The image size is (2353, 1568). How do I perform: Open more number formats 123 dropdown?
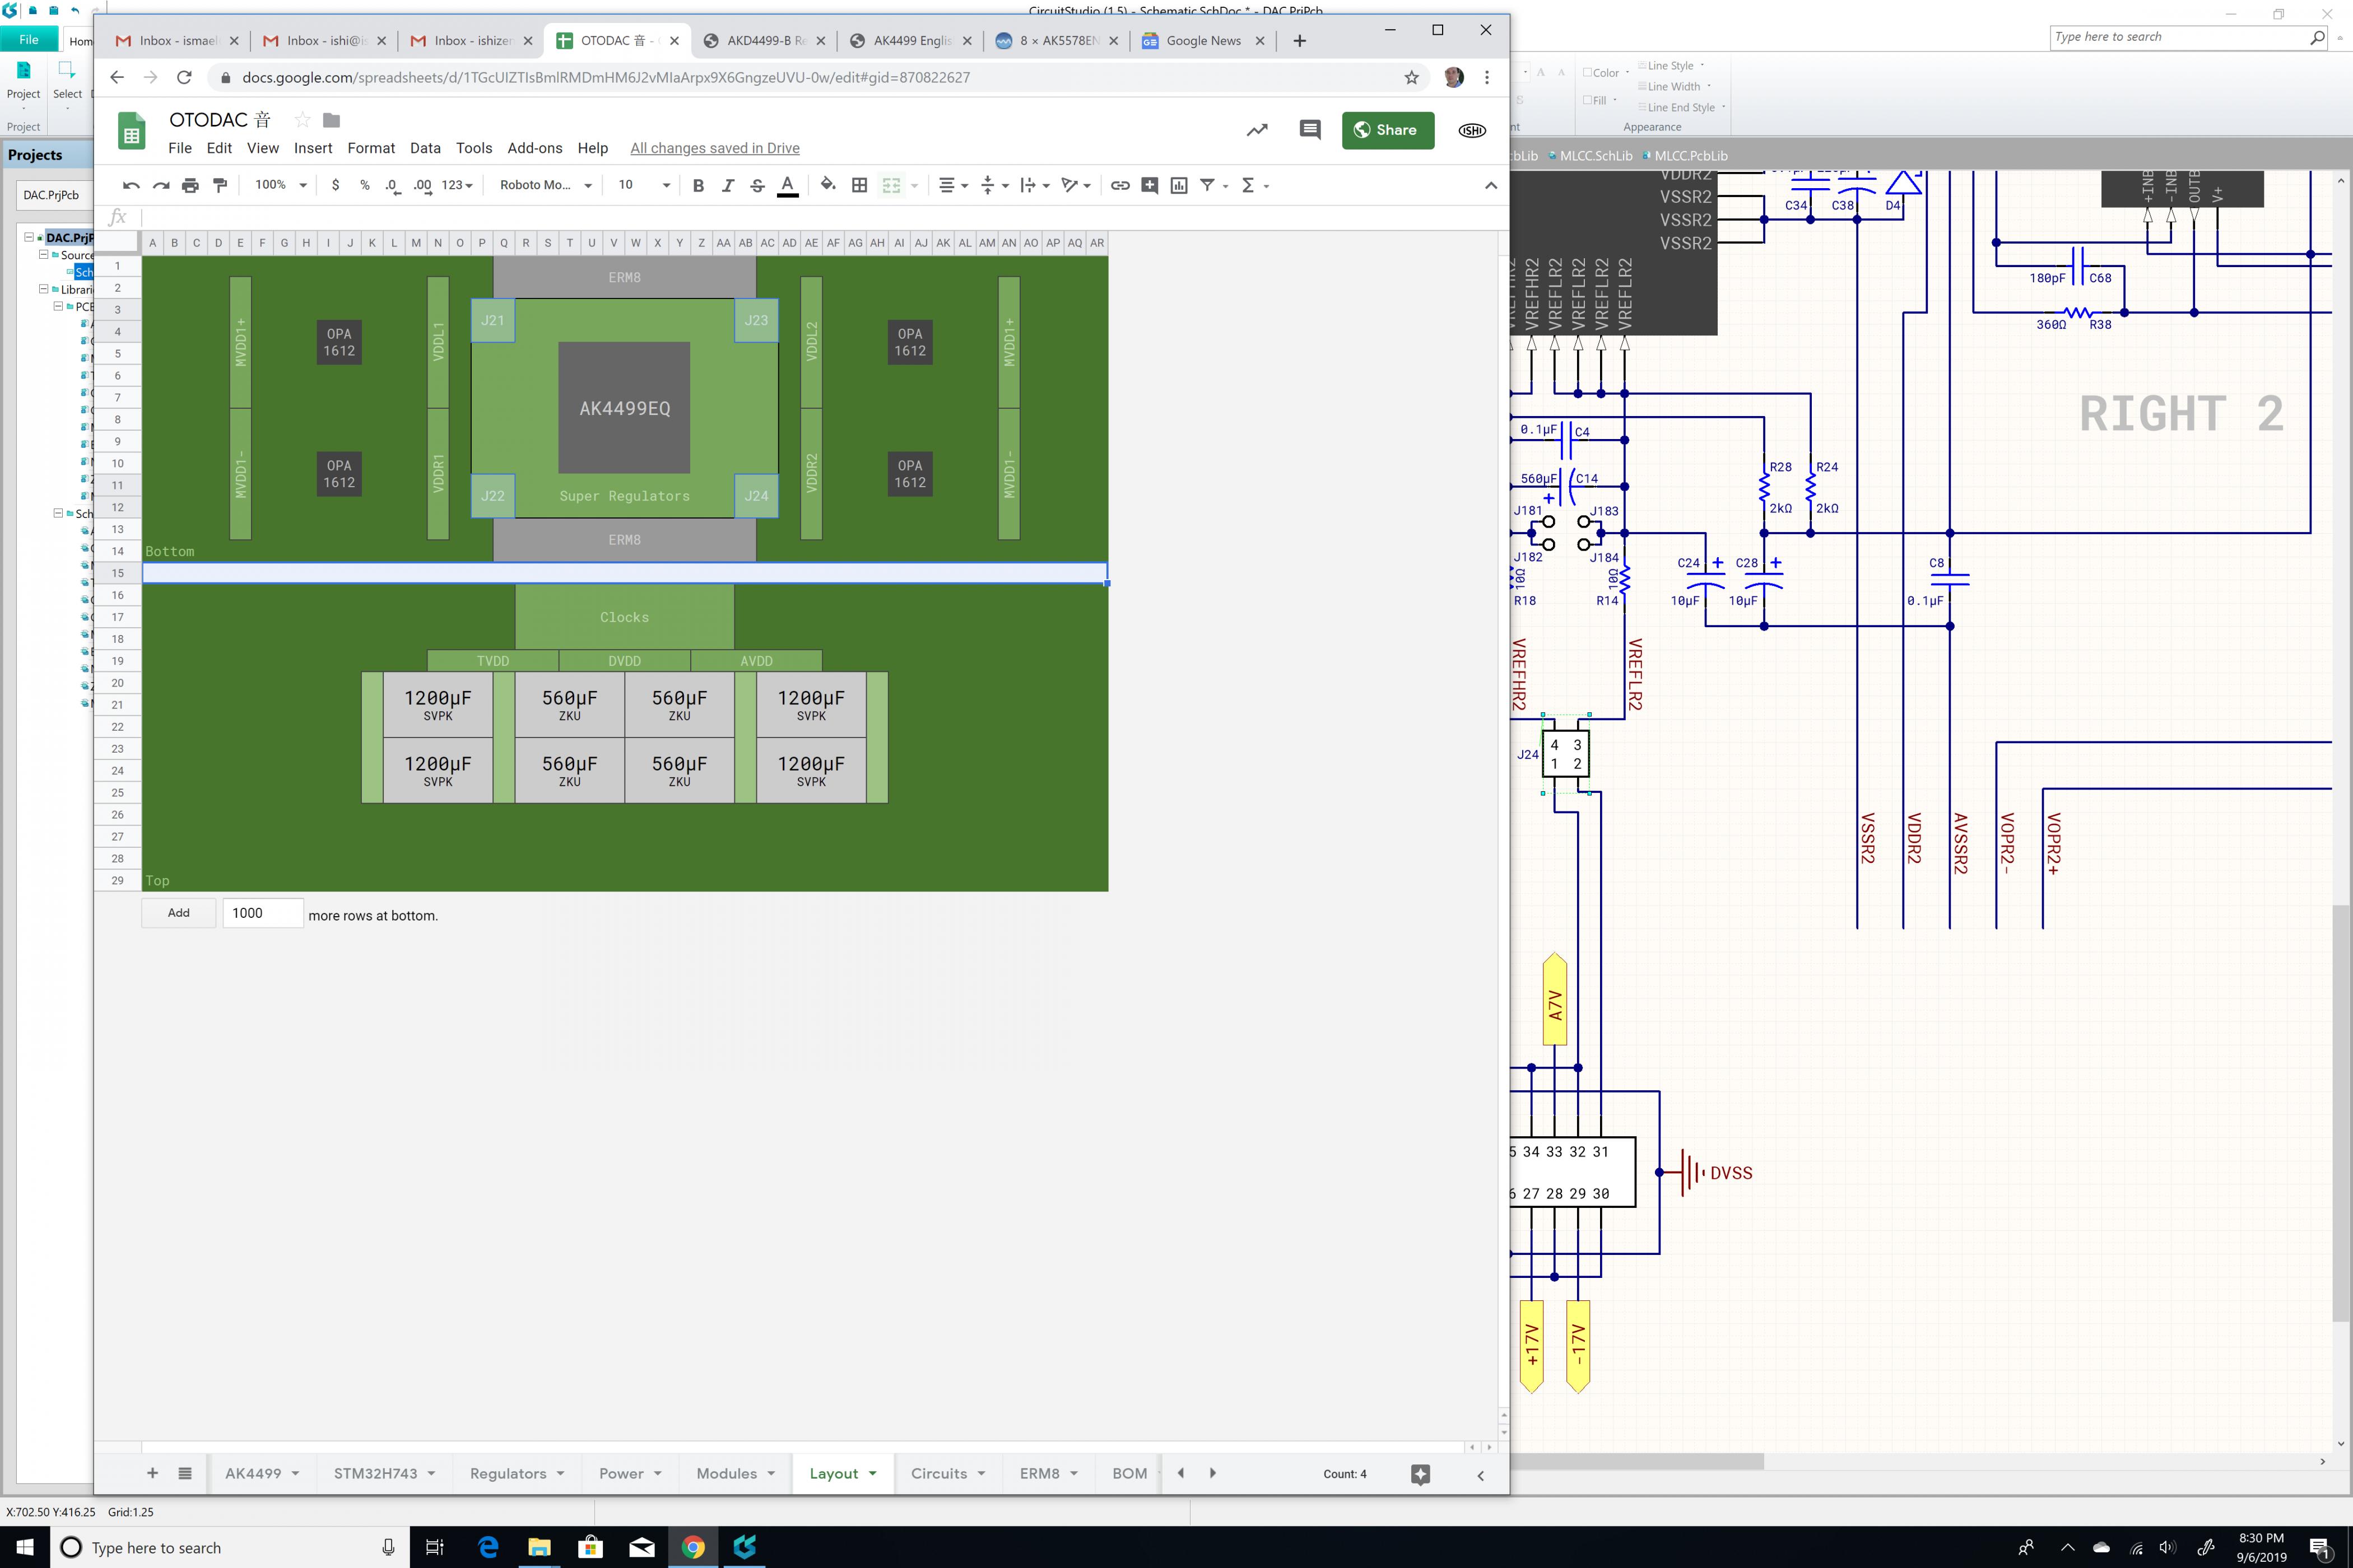click(x=457, y=185)
